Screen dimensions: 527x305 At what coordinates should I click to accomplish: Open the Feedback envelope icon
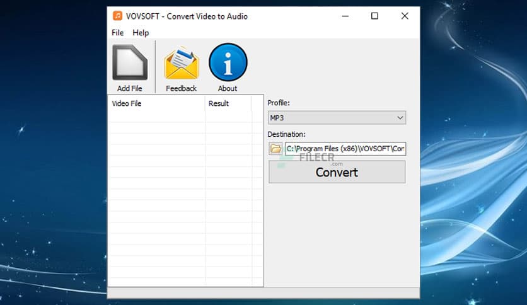click(x=182, y=63)
